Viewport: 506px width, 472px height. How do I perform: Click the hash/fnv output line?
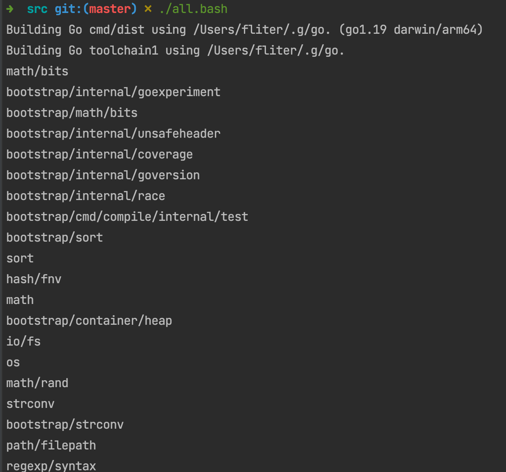pyautogui.click(x=34, y=279)
